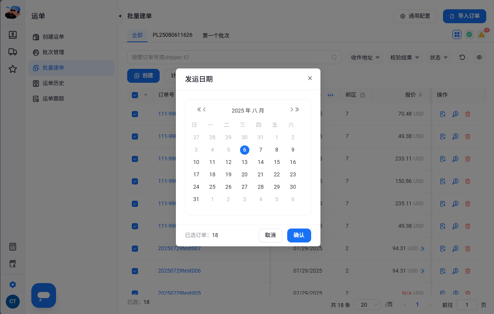The image size is (494, 314).
Task: Click the settings gear in sidebar
Action: (x=13, y=285)
